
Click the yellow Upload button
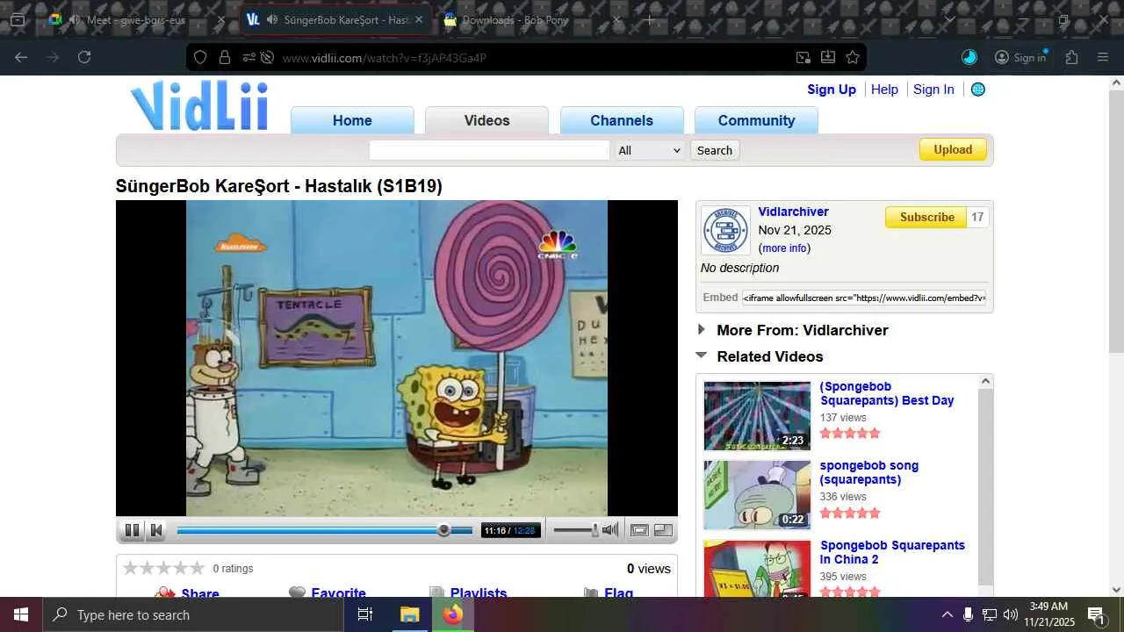(x=953, y=149)
